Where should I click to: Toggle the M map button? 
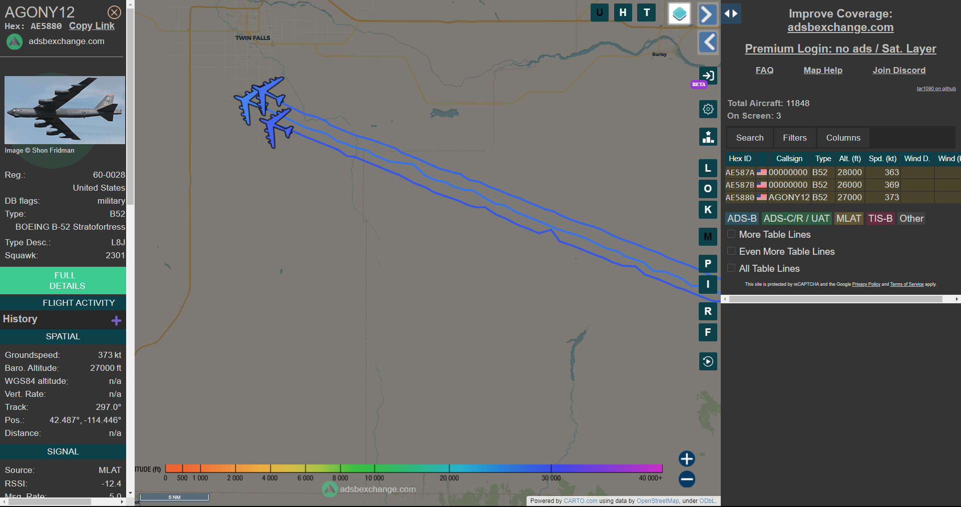pos(708,237)
